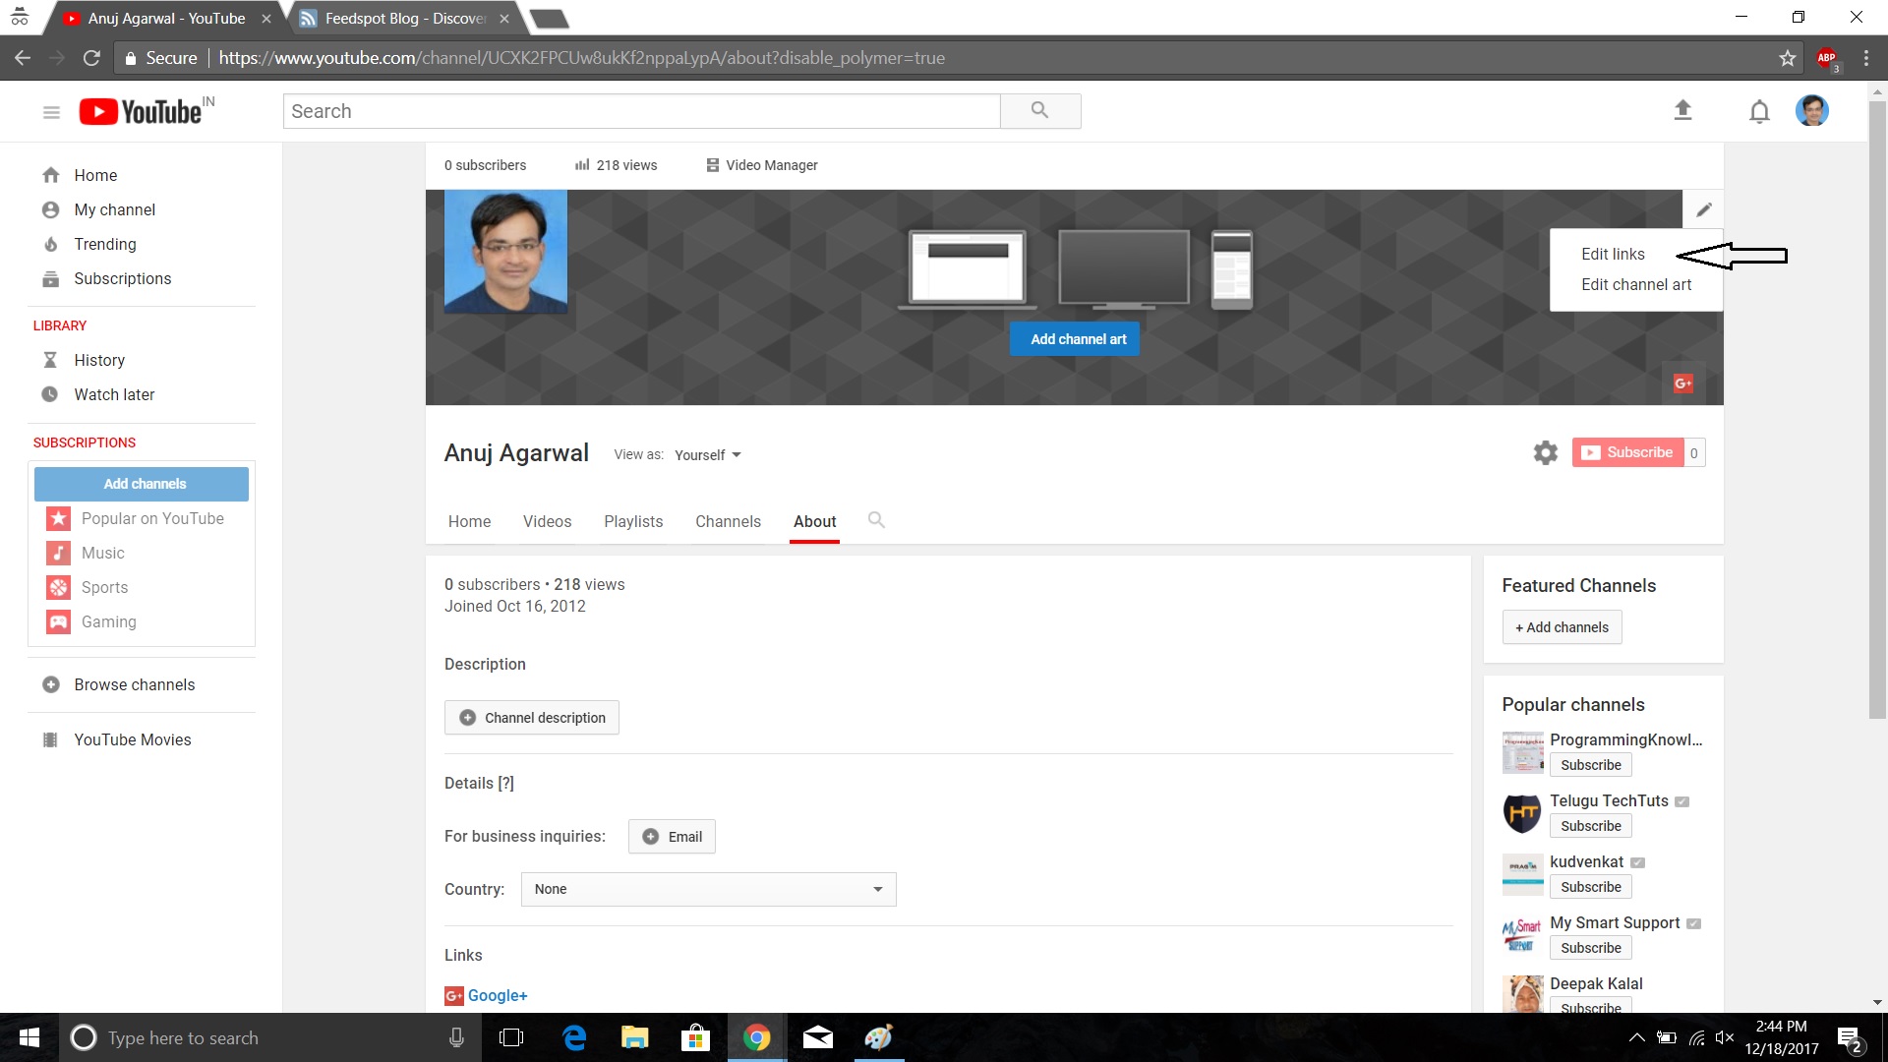Click Channel description button
The width and height of the screenshot is (1888, 1062).
point(532,718)
